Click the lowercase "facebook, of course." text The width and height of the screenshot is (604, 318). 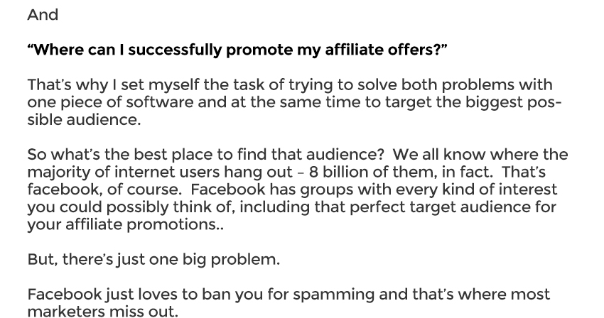(x=104, y=190)
